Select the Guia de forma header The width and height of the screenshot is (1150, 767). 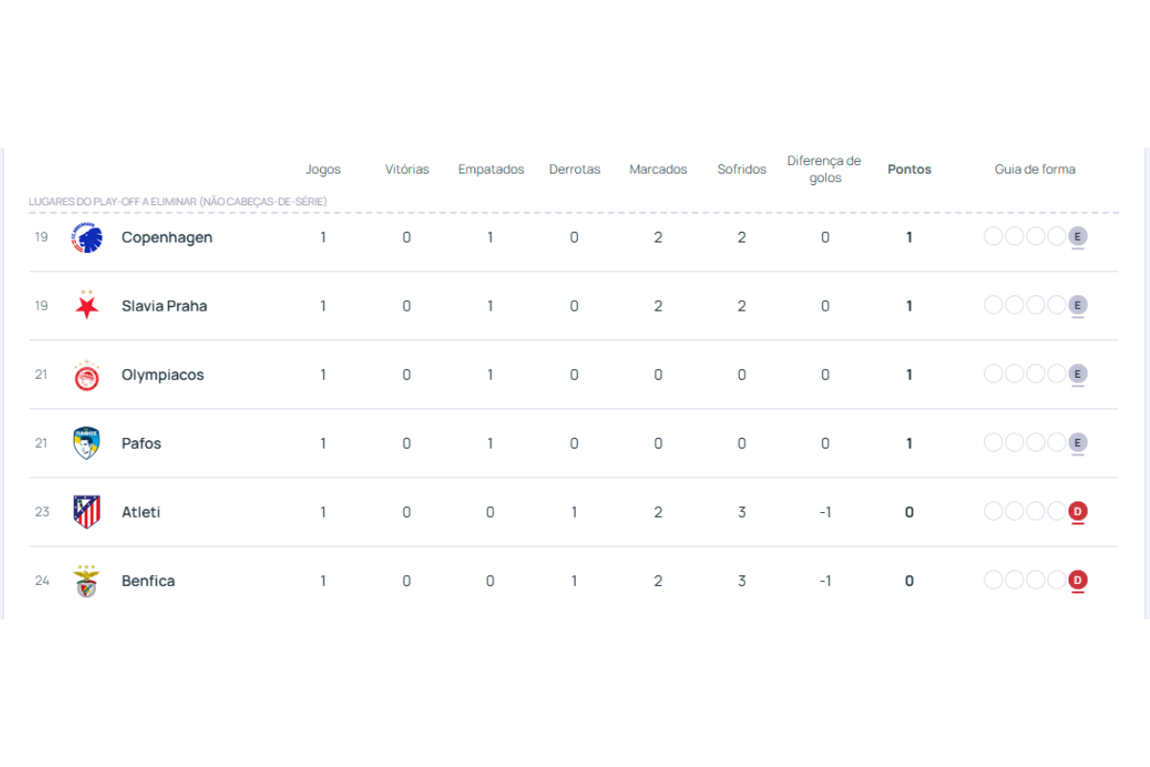(1035, 169)
